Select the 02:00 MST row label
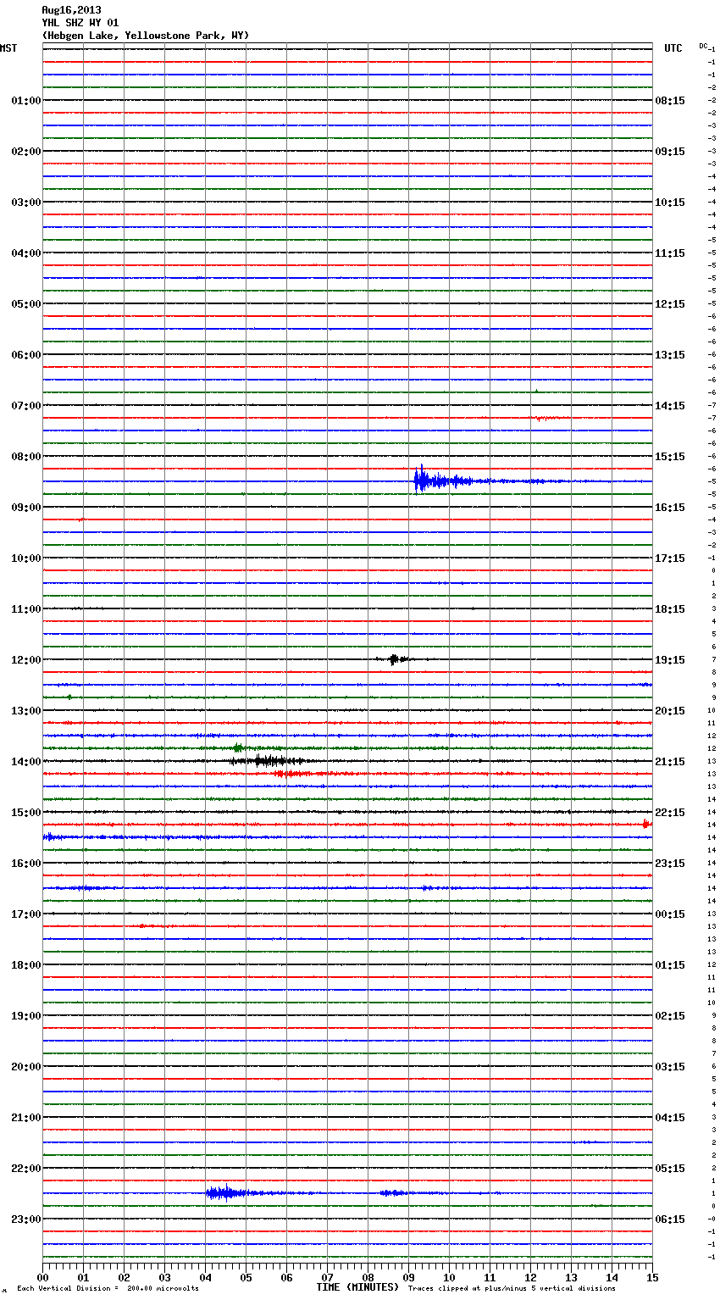The height and width of the screenshot is (1300, 720). (25, 152)
